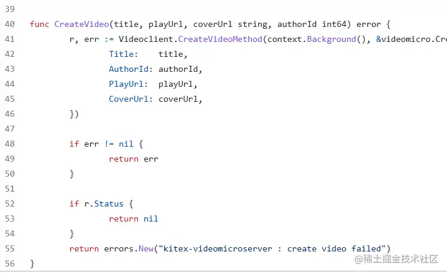
Task: Click line number 41
Action: pyautogui.click(x=10, y=39)
